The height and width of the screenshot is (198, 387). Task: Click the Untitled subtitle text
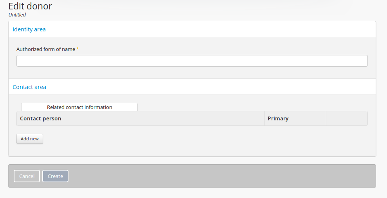click(x=17, y=15)
